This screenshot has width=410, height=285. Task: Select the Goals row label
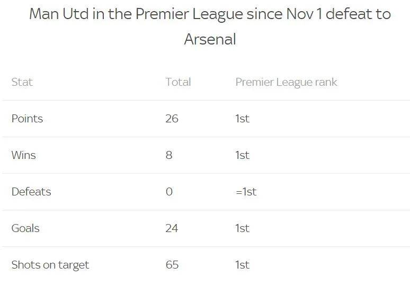coord(25,228)
